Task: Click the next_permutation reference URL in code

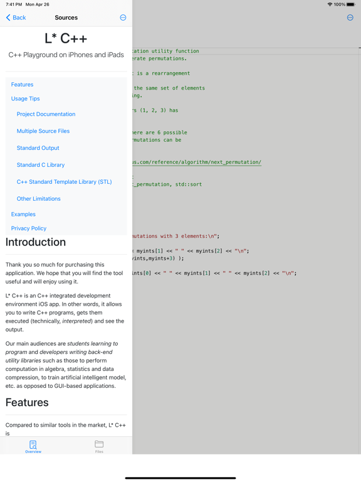Action: pyautogui.click(x=197, y=162)
